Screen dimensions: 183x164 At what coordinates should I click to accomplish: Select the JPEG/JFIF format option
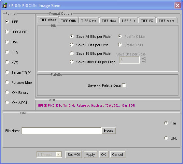[x=7, y=32]
